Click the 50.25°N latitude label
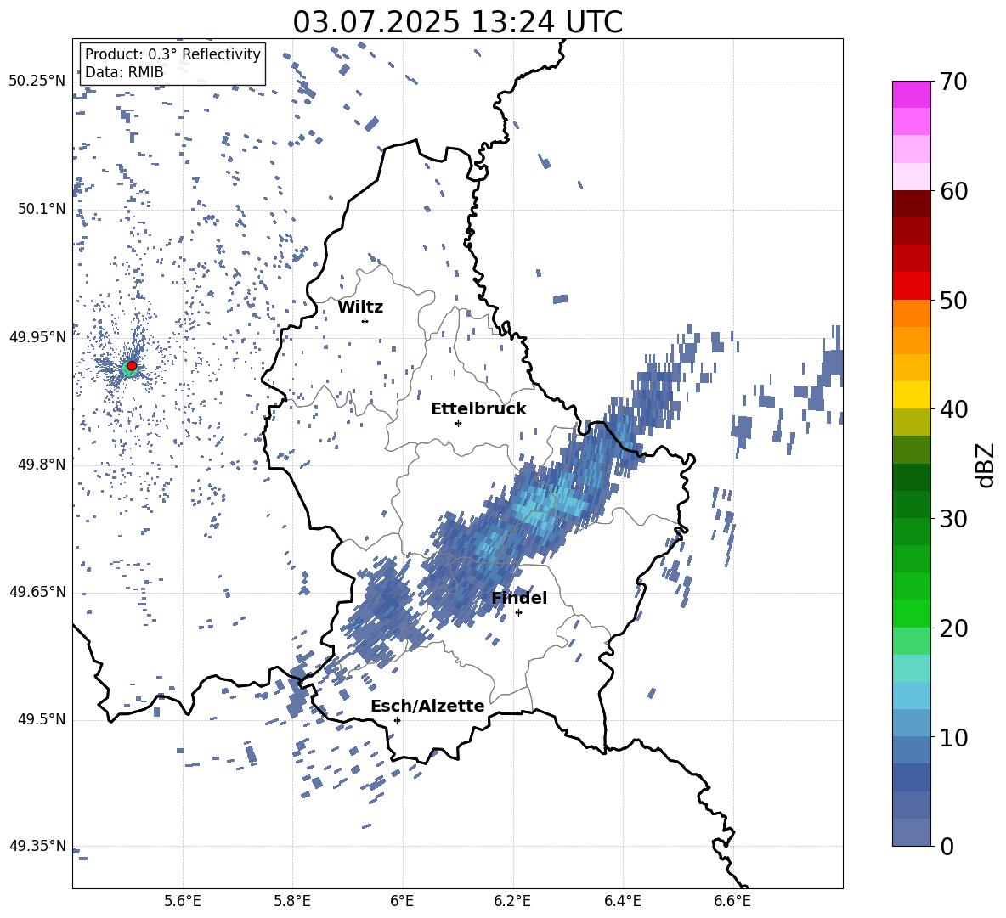 [37, 81]
